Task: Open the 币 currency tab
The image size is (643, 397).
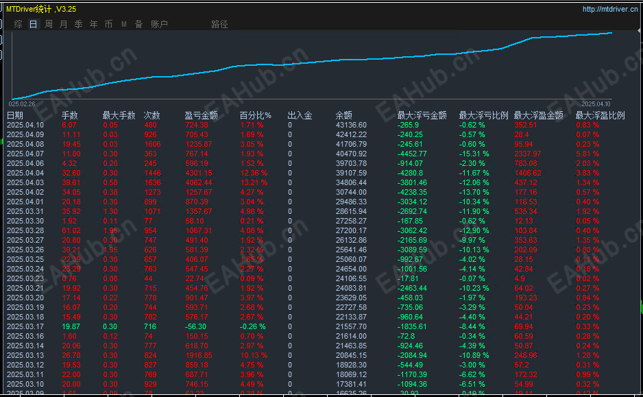Action: tap(109, 24)
